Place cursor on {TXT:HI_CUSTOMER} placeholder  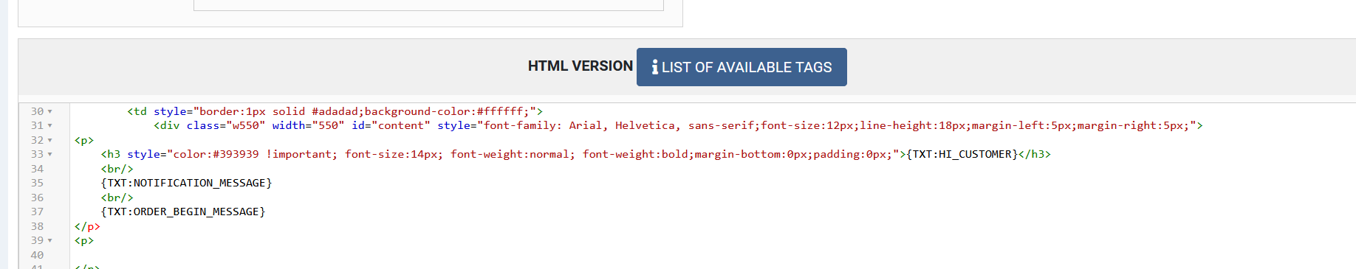tap(962, 154)
